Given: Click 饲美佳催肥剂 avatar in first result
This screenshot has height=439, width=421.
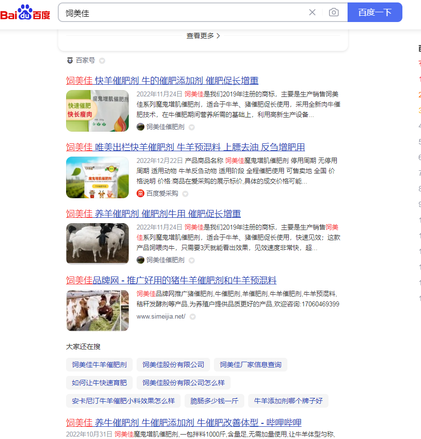Looking at the screenshot, I should [x=140, y=127].
